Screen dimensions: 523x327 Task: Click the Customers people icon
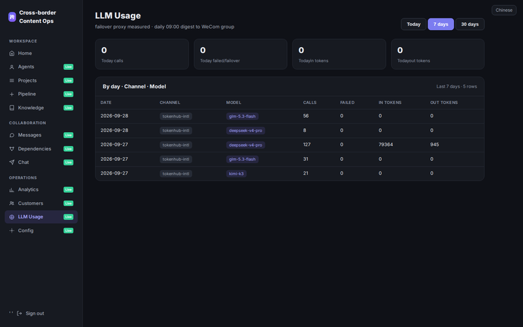coord(12,203)
